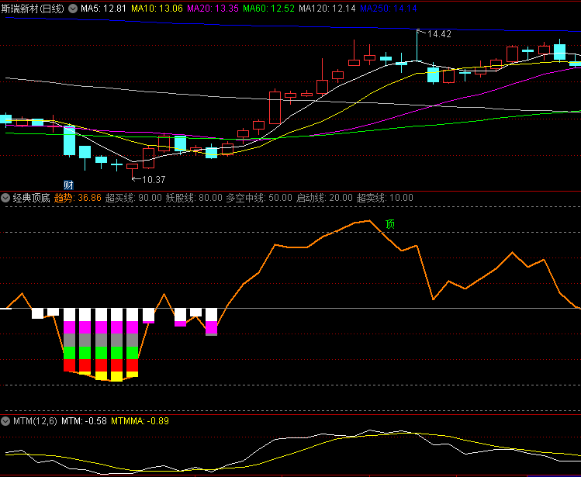Screen dimensions: 581x477
Task: Select the 经典顶底 indicator name
Action: tap(32, 198)
